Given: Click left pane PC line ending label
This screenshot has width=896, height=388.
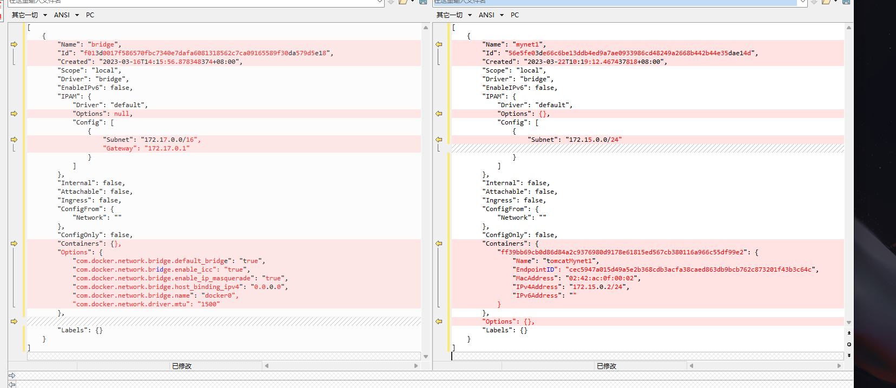Looking at the screenshot, I should pos(90,15).
